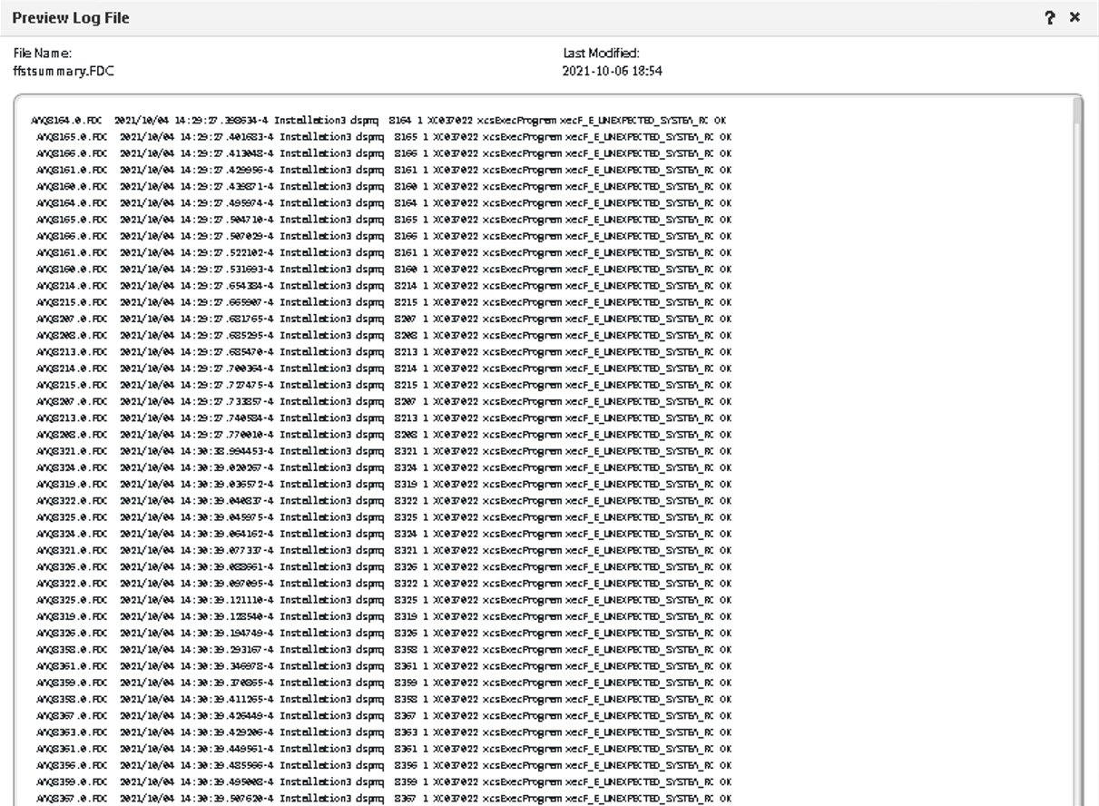Select the log entry timed 14:29:27.685295

(x=382, y=335)
